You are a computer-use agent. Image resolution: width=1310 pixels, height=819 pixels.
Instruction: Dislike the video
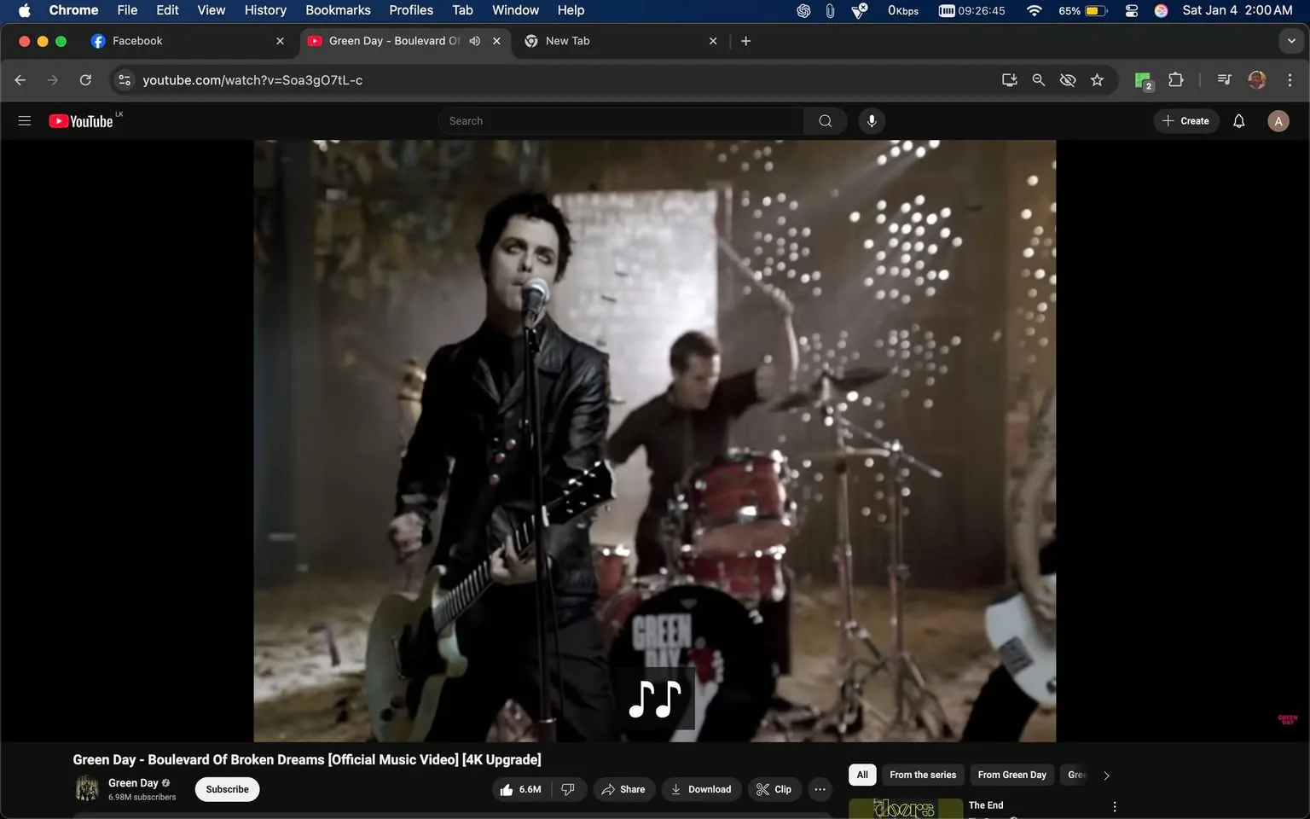click(x=568, y=789)
